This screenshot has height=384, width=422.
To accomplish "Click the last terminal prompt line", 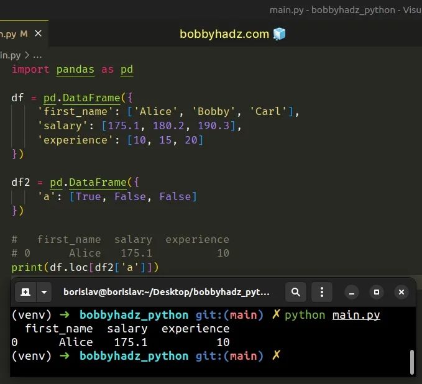I will pos(146,356).
